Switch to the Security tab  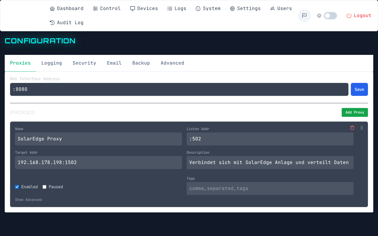(84, 63)
